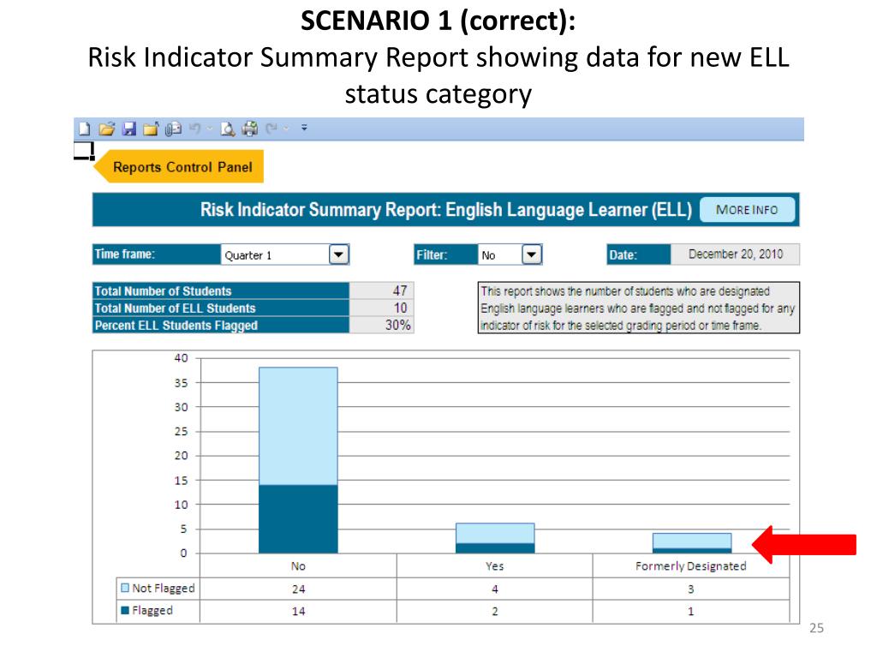Click the Open folder icon
877x658 pixels.
(106, 129)
